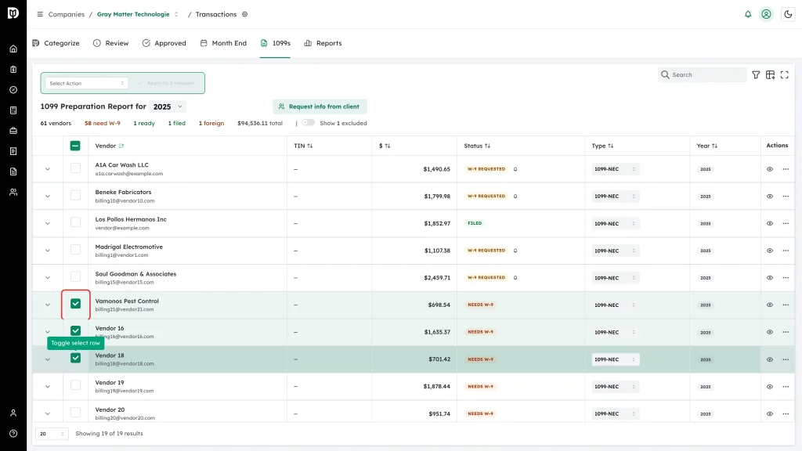Viewport: 802px width, 451px height.
Task: Click the app logo at top left
Action: pos(13,13)
